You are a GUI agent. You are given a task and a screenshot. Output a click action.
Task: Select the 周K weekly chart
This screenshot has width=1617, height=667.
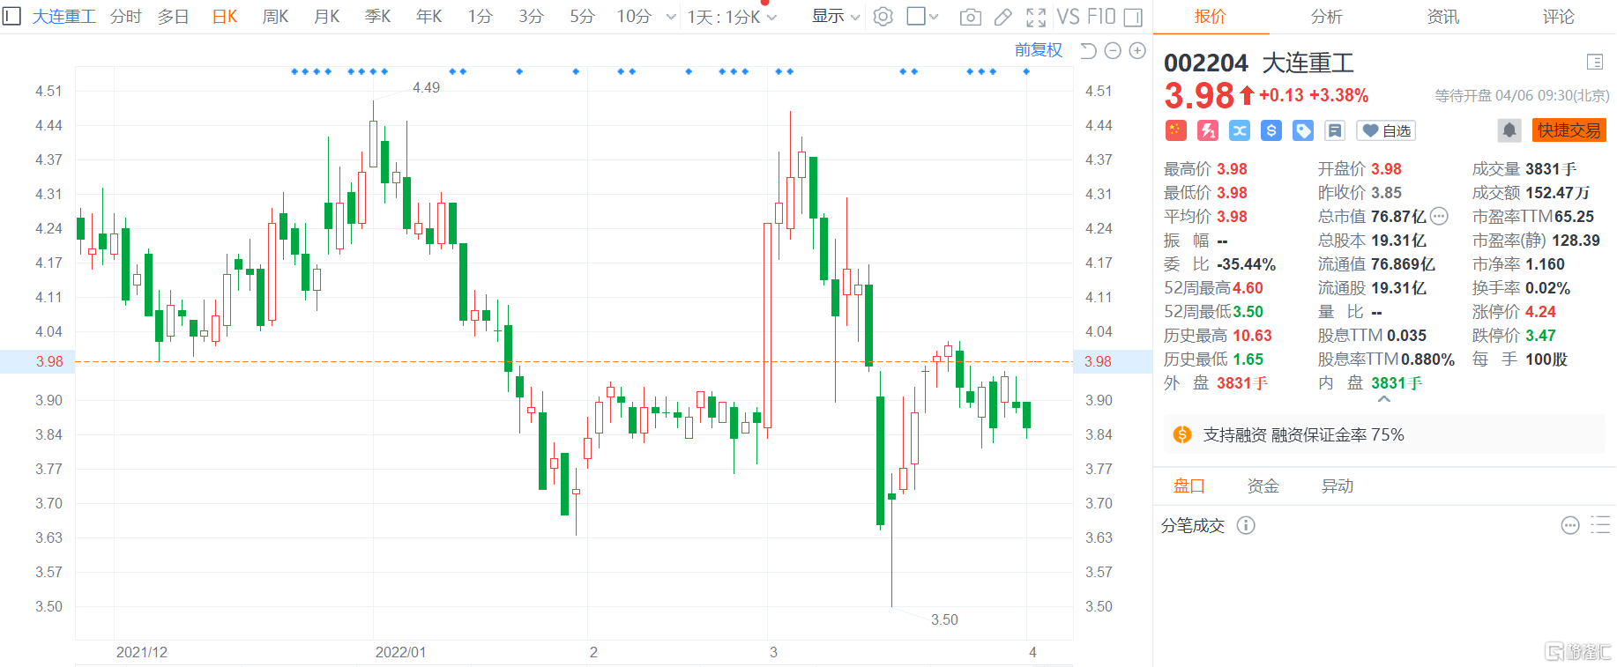(276, 16)
